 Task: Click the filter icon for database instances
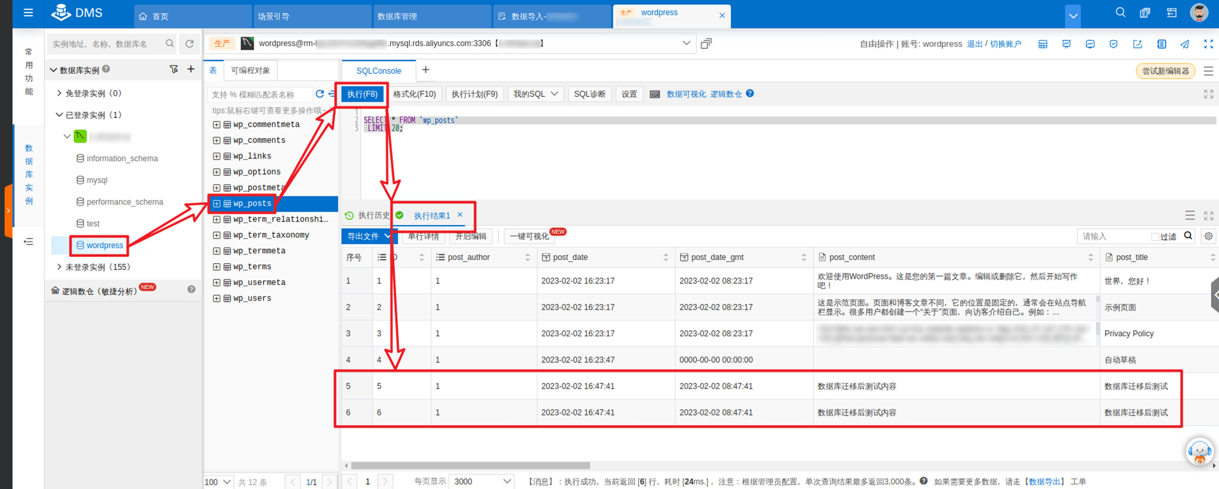(174, 69)
